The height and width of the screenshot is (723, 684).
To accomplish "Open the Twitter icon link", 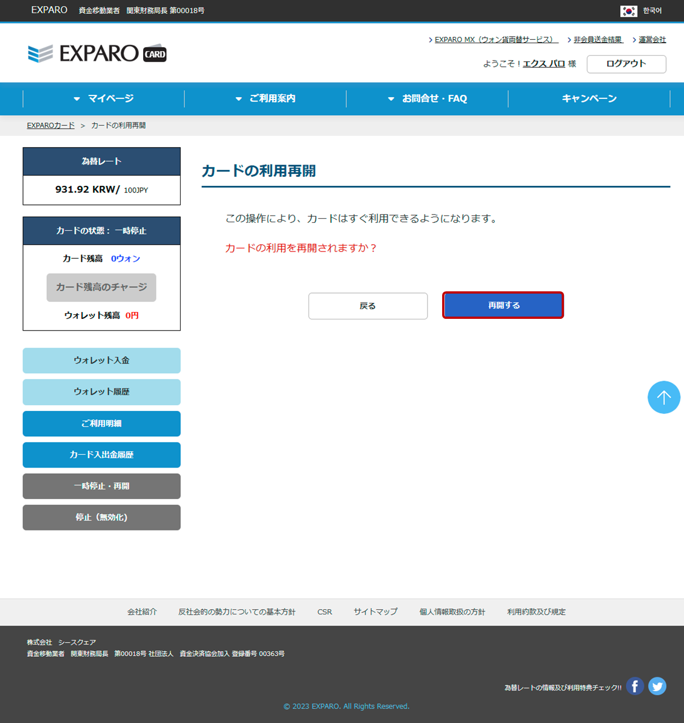I will tap(657, 686).
